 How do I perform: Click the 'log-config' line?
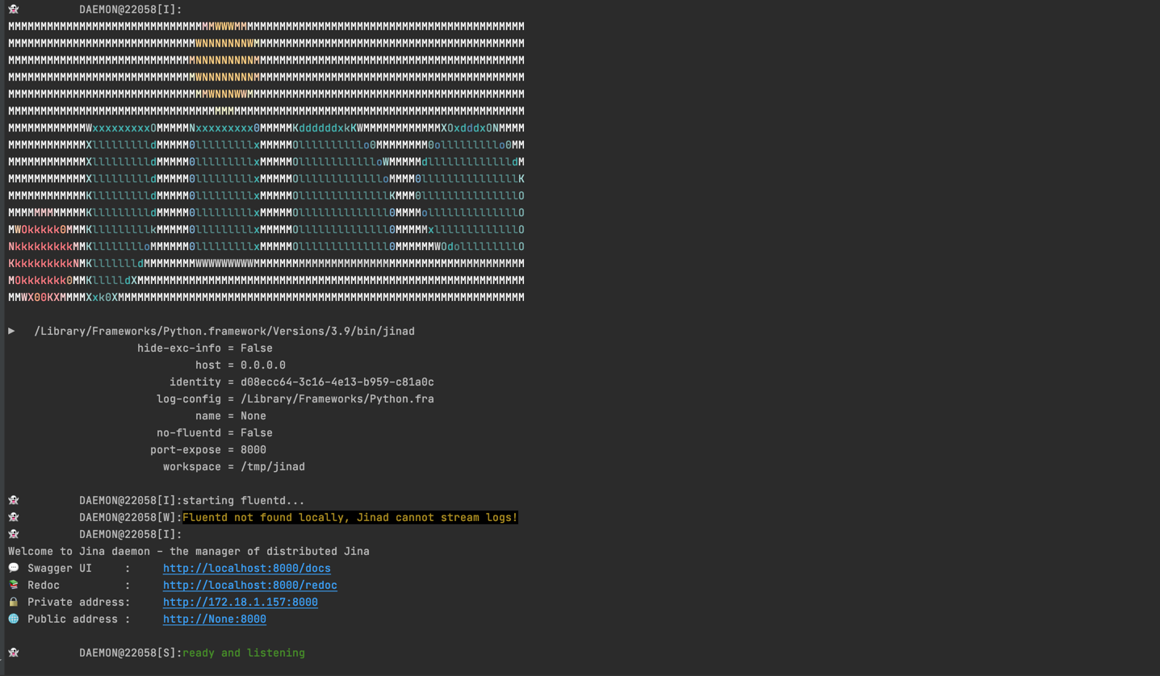[x=295, y=399]
